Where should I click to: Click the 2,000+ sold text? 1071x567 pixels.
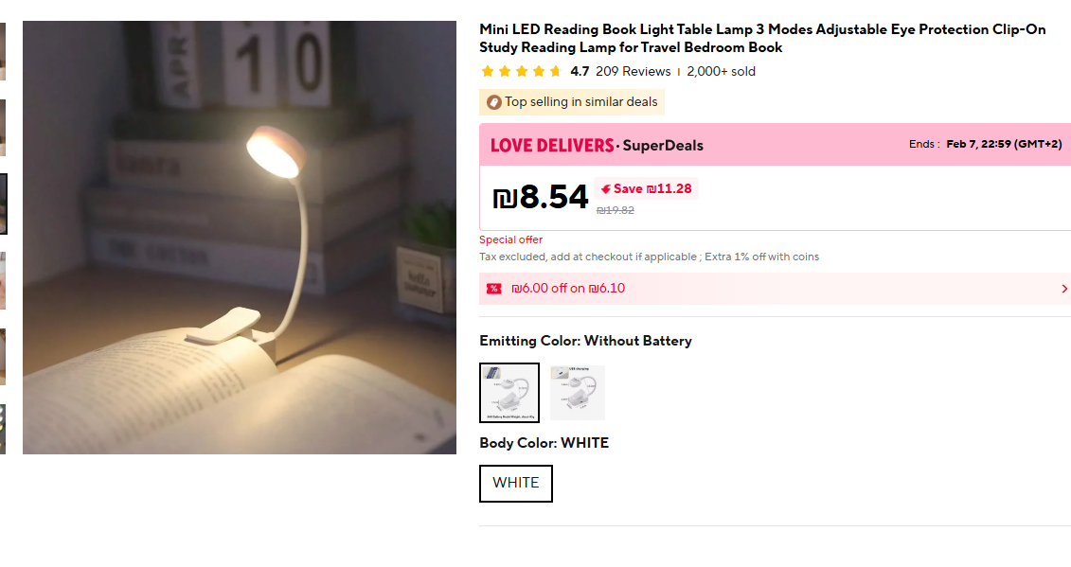721,71
